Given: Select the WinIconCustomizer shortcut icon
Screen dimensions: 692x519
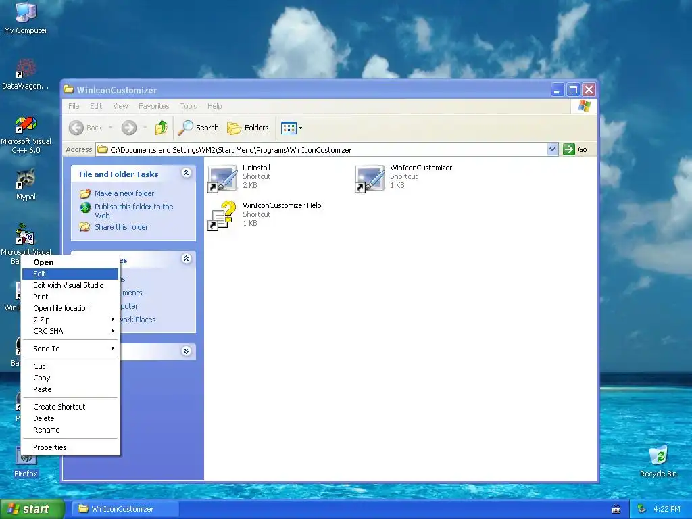Looking at the screenshot, I should pyautogui.click(x=370, y=178).
